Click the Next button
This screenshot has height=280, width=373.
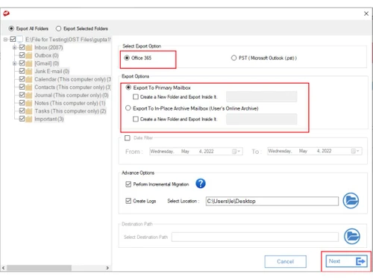(x=346, y=261)
